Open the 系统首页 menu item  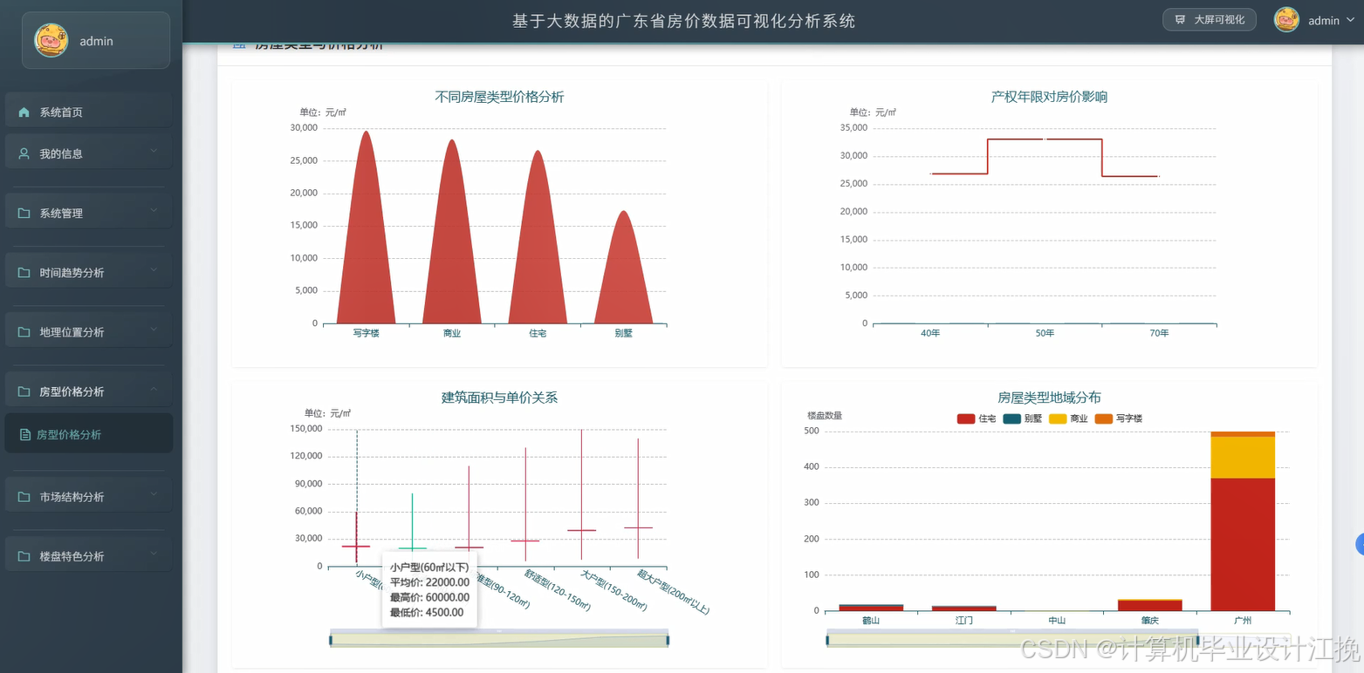[x=88, y=112]
